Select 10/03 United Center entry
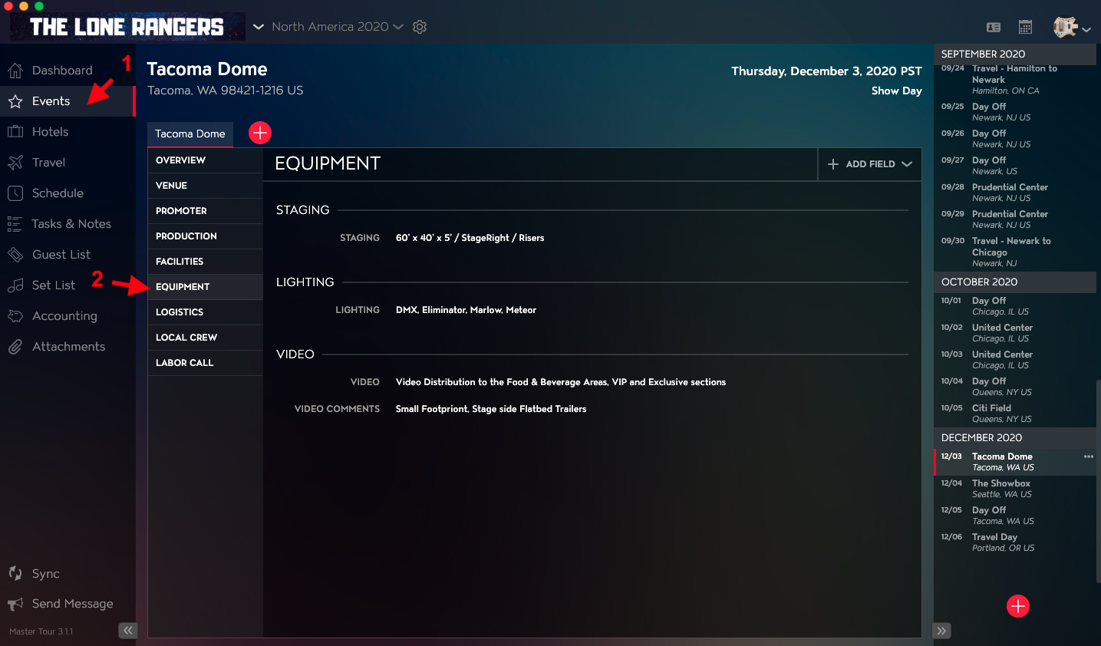Screen dimensions: 1101x646 click(x=1014, y=360)
